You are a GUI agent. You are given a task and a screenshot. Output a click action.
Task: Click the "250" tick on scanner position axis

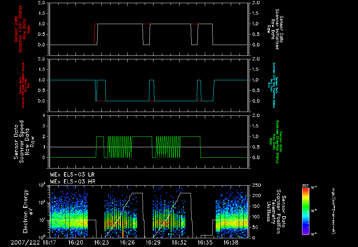256,185
